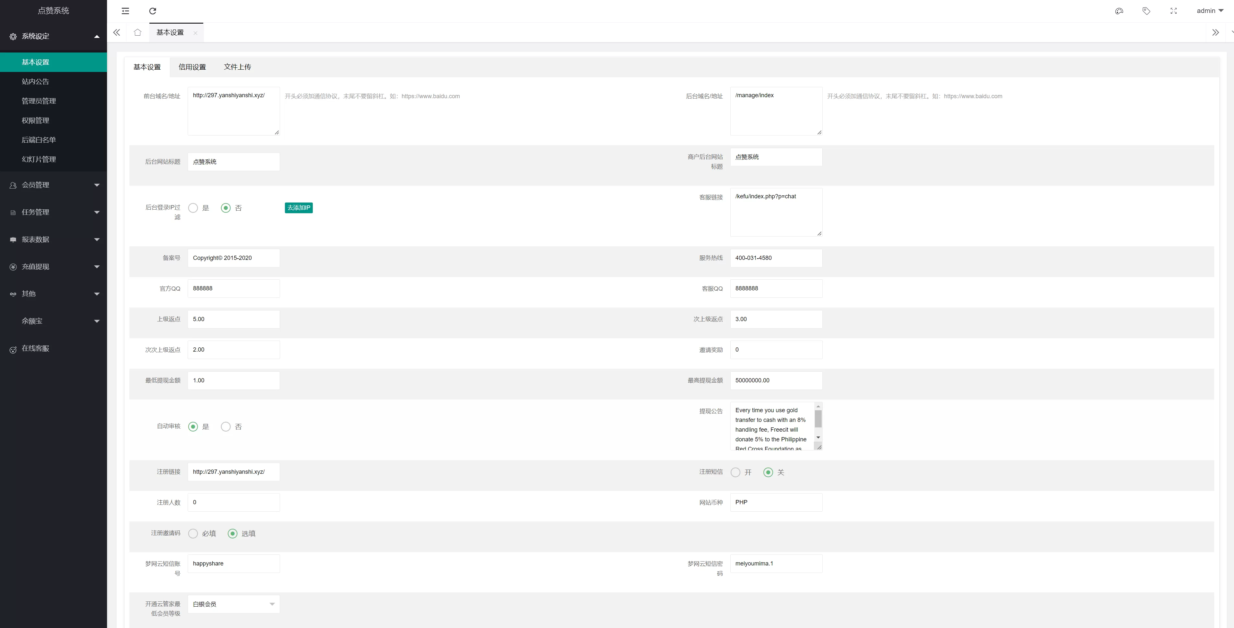The height and width of the screenshot is (628, 1234).
Task: Click the 提现公告 textarea scrollbar
Action: point(818,419)
